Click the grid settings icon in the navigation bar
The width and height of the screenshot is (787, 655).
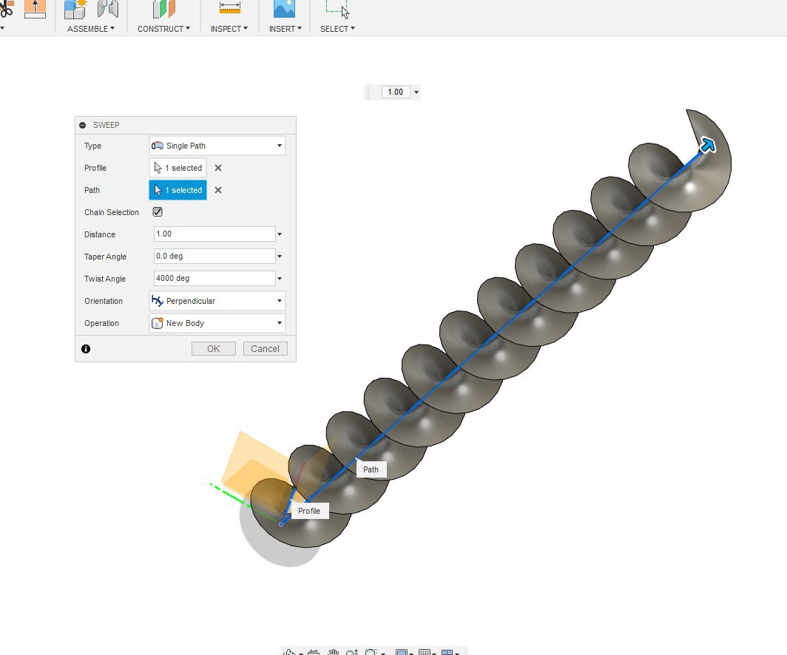coord(425,651)
